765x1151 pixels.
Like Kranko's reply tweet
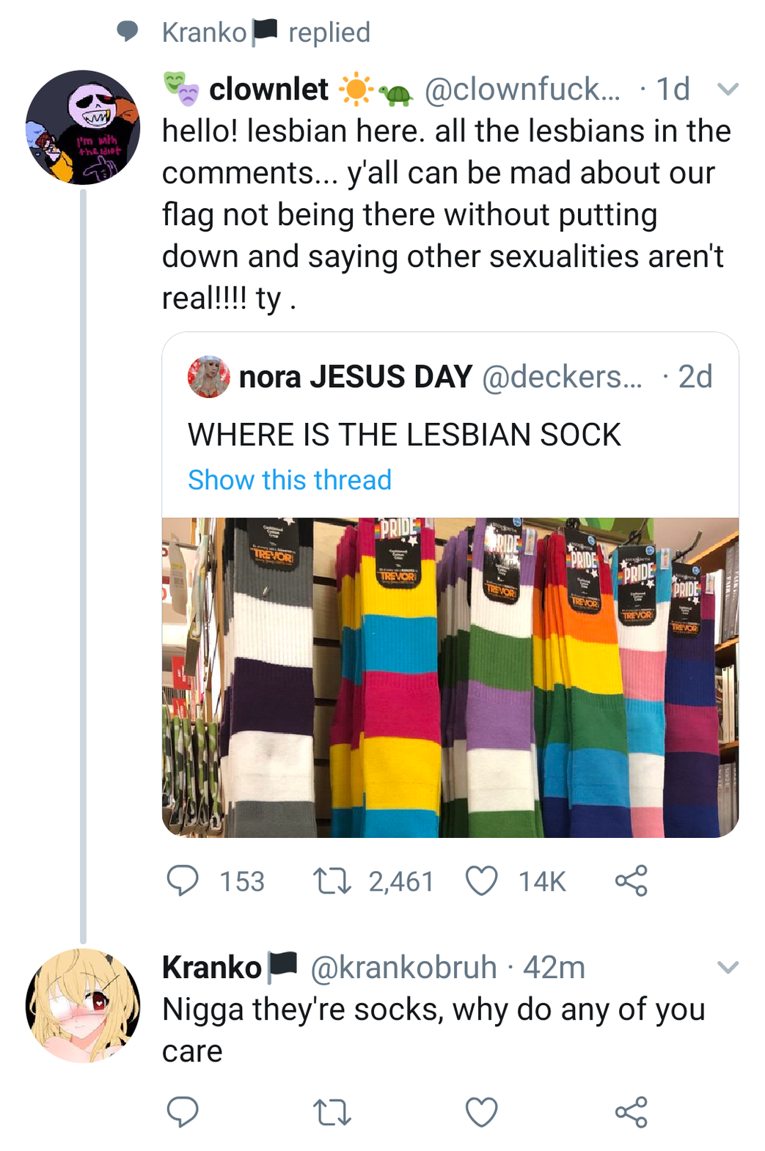point(482,1111)
